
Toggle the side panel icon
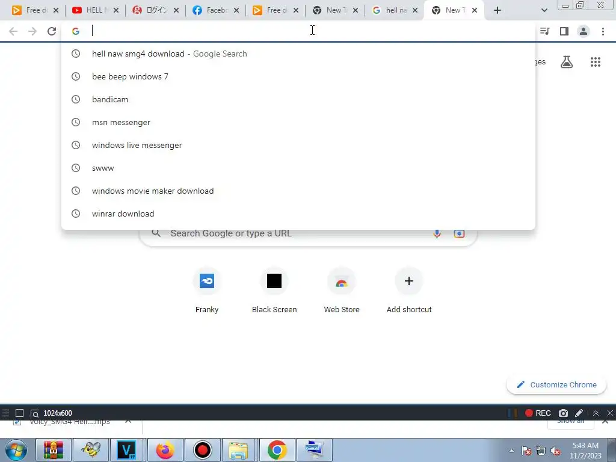[564, 31]
